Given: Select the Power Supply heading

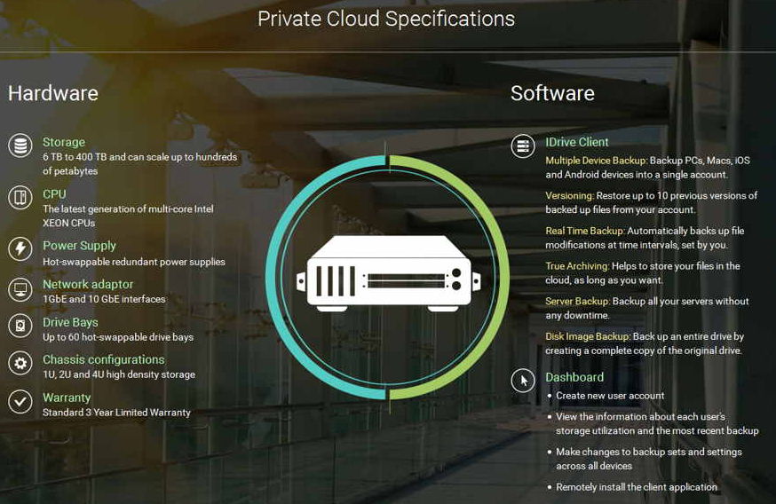Looking at the screenshot, I should coord(79,246).
